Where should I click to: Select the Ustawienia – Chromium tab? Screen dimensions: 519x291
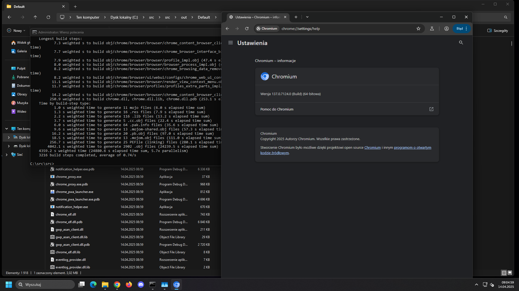(257, 17)
